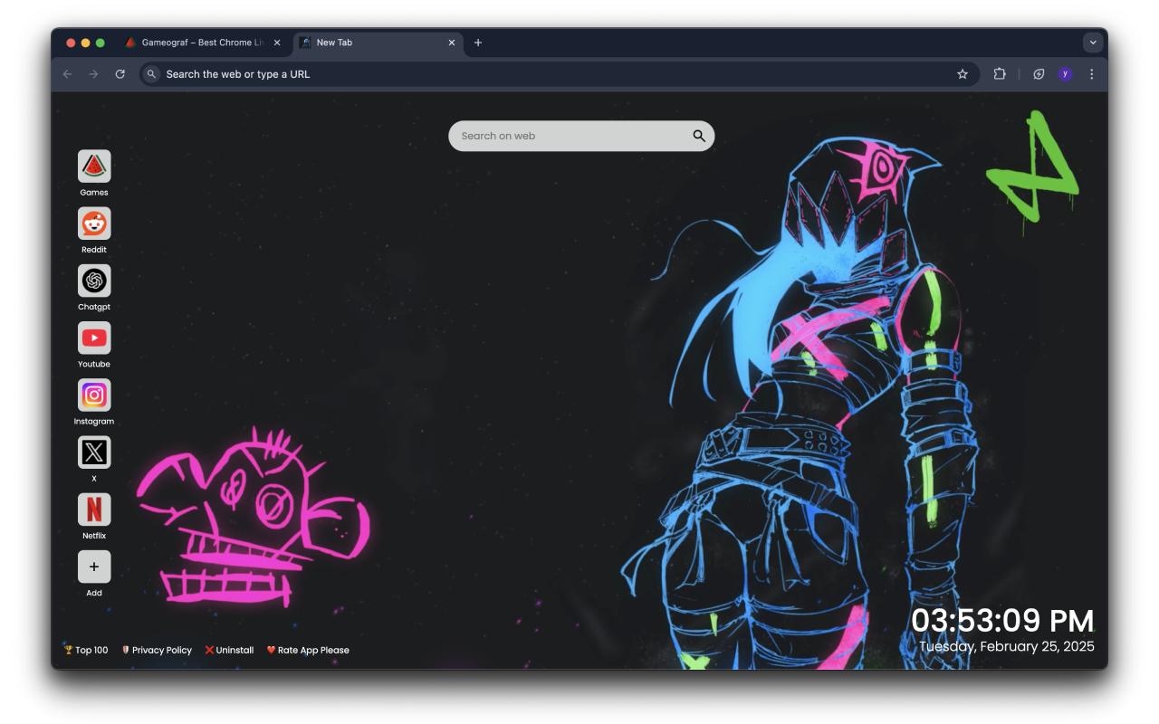Open the Chrome three-dot menu

tap(1091, 74)
